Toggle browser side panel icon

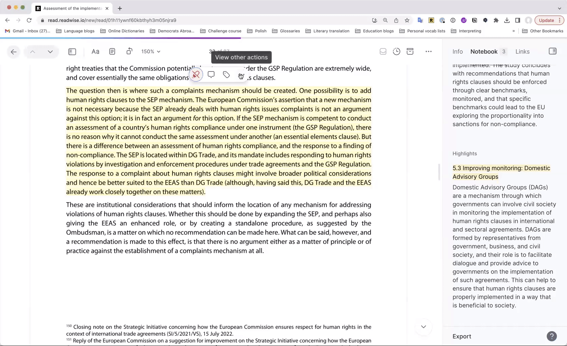[x=518, y=20]
